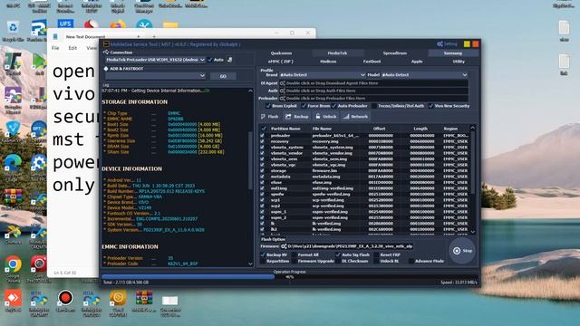This screenshot has width=580, height=326.
Task: Toggle select-all checkbox in partition table header
Action: [x=264, y=129]
